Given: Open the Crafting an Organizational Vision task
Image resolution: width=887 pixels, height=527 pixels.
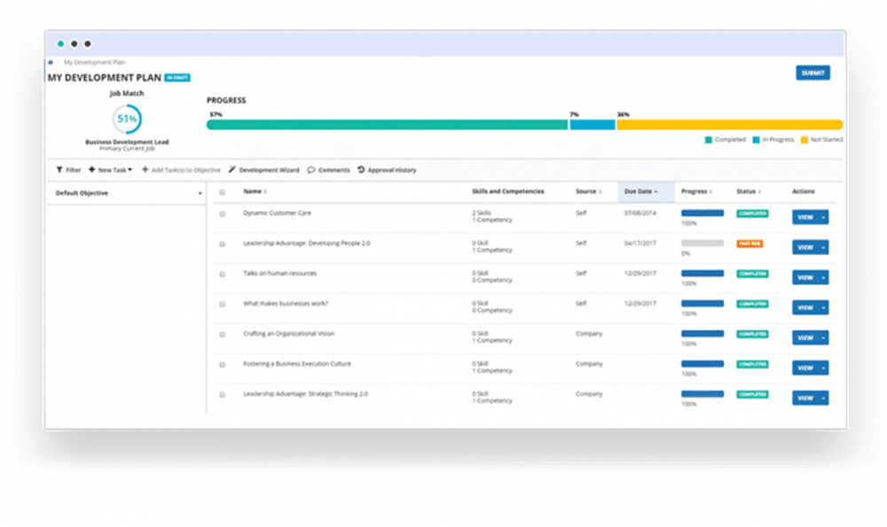Looking at the screenshot, I should point(288,334).
